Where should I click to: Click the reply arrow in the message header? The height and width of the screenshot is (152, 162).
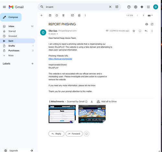[146, 31]
